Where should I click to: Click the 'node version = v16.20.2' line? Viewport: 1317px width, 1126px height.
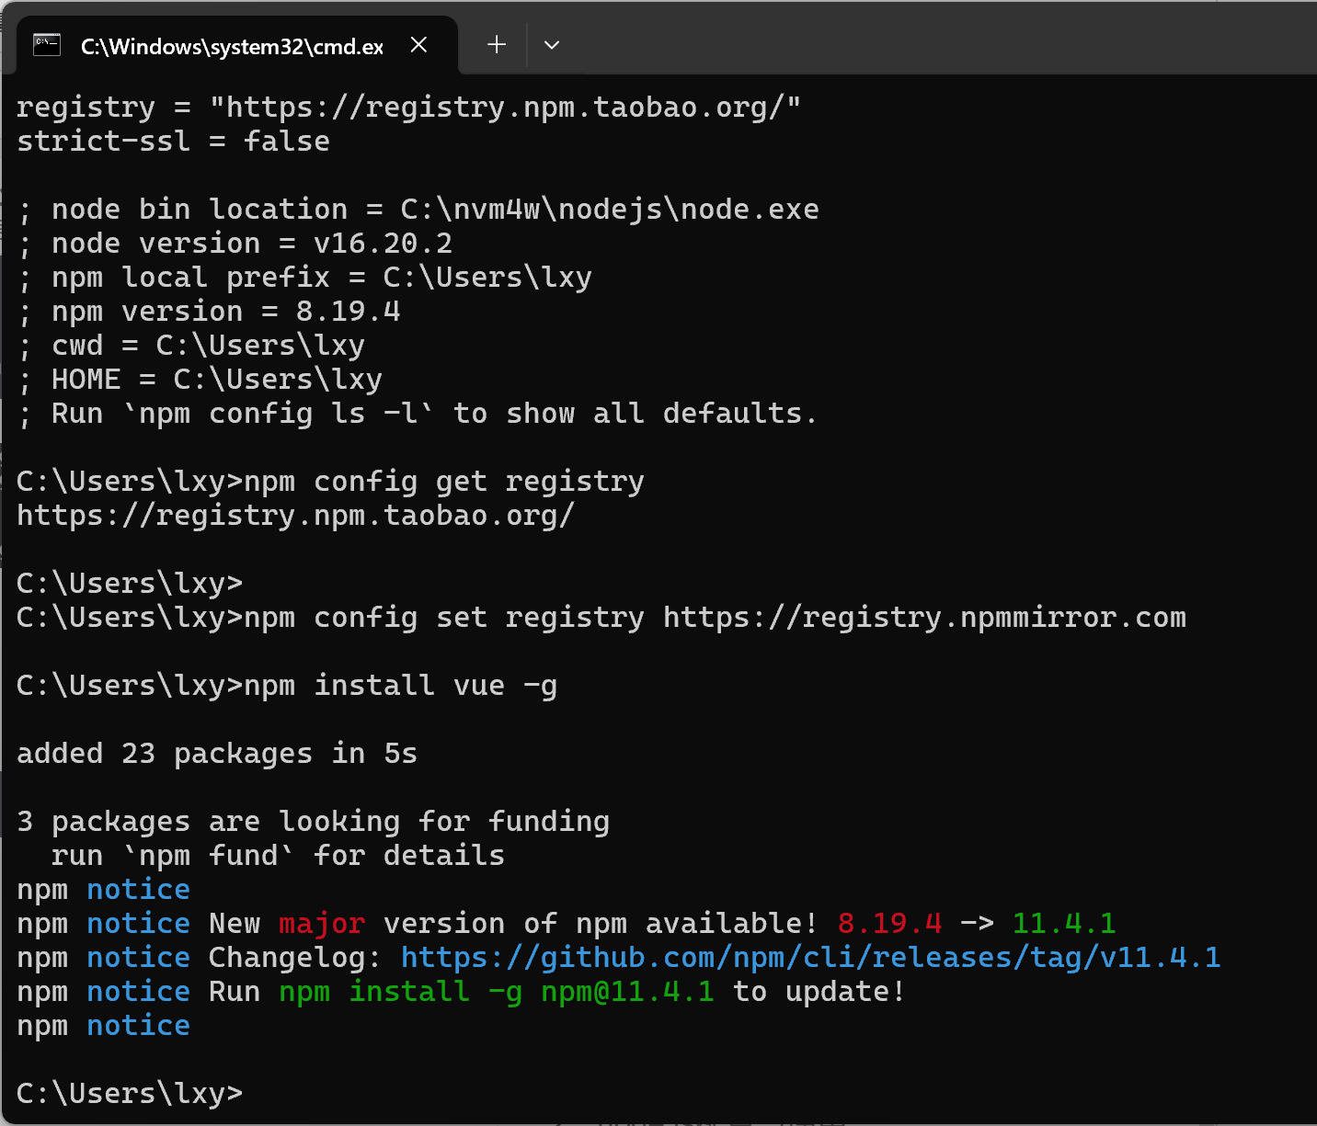[x=235, y=244]
